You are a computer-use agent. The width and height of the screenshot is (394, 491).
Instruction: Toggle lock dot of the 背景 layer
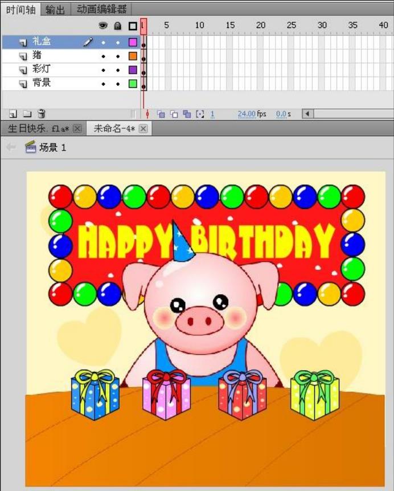point(118,84)
